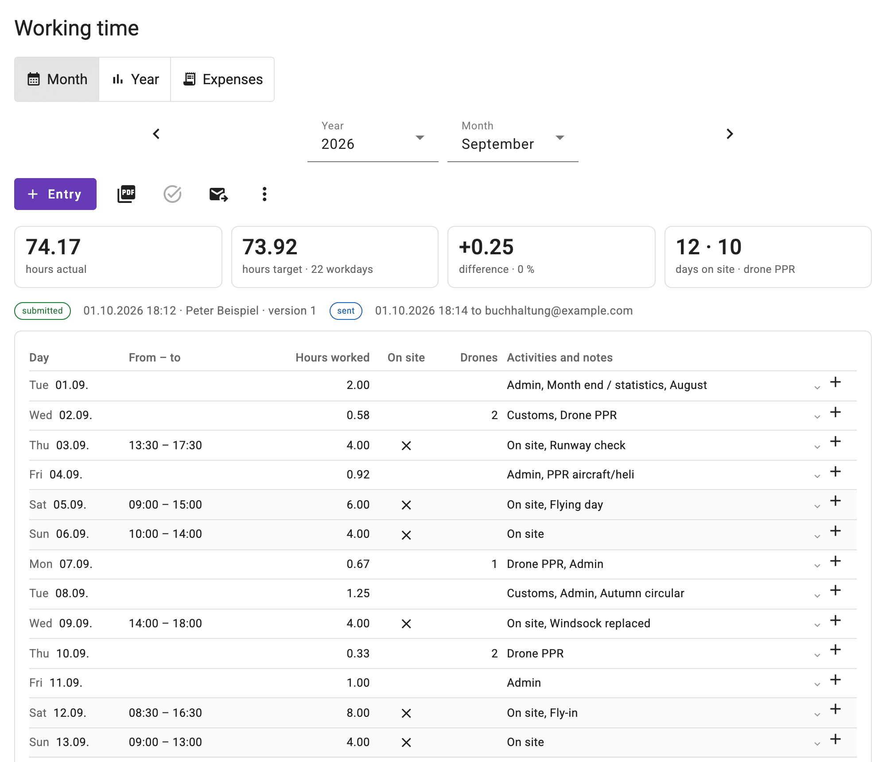Add entry on Wed 02.09. row
886x762 pixels.
pyautogui.click(x=835, y=412)
